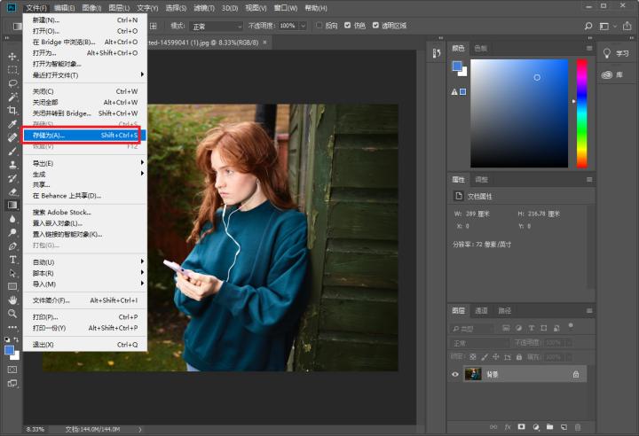This screenshot has height=436, width=639.
Task: Select the Hand tool
Action: click(12, 300)
